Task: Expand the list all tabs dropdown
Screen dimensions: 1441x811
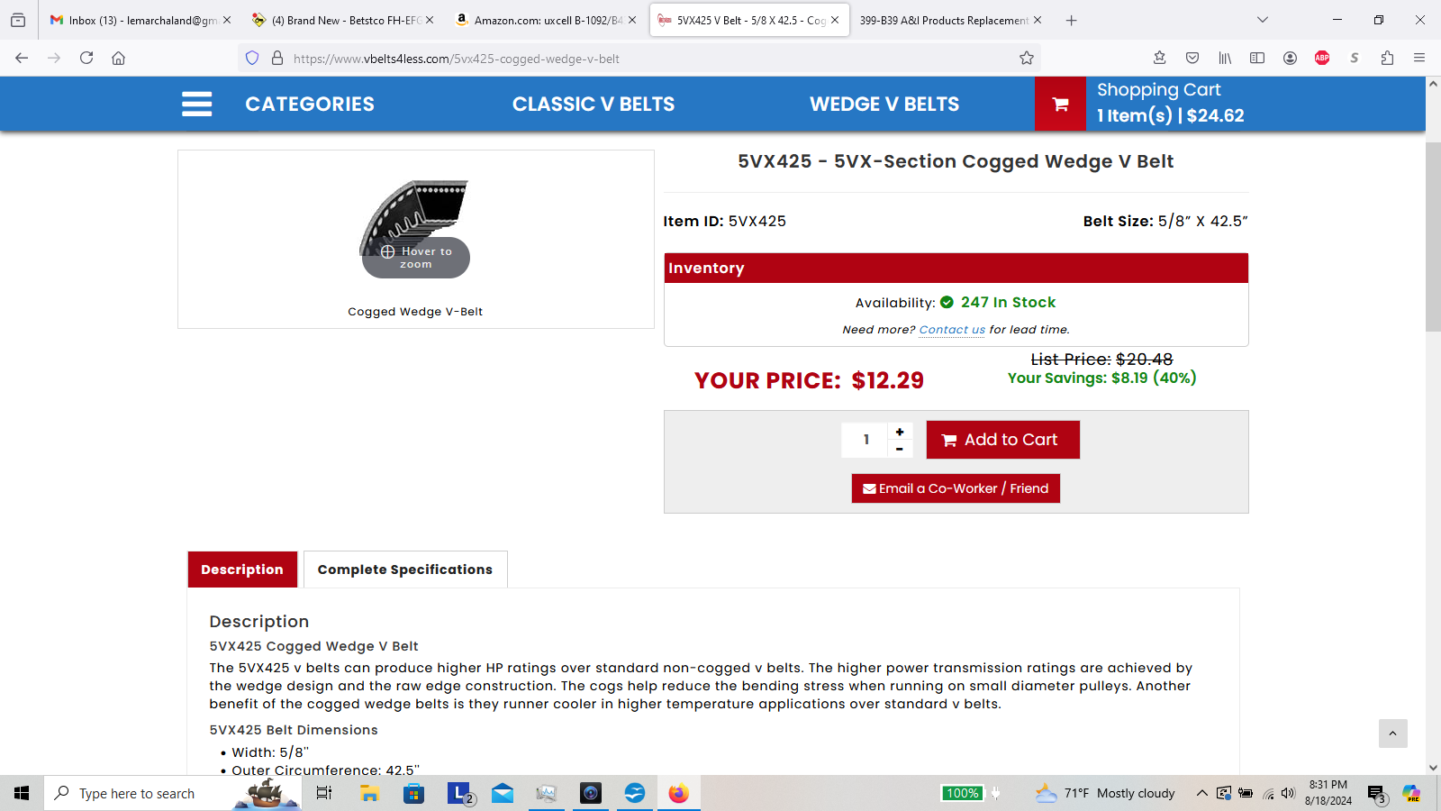Action: [1263, 20]
